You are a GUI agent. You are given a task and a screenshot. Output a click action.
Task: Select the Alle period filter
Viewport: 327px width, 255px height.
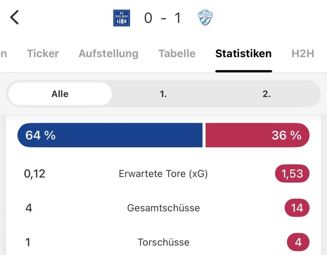coord(60,94)
